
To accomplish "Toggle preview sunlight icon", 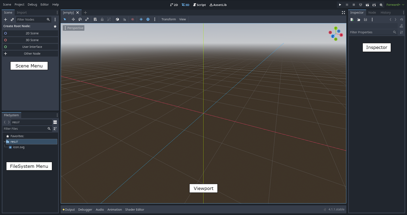I will [x=141, y=19].
